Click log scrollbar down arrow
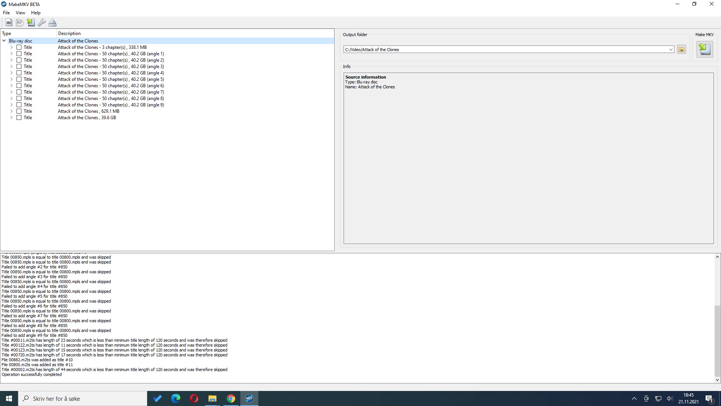 717,380
